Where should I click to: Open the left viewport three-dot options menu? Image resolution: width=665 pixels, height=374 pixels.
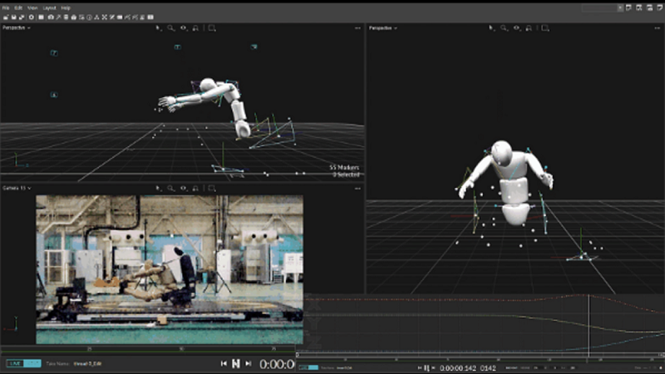[x=357, y=27]
